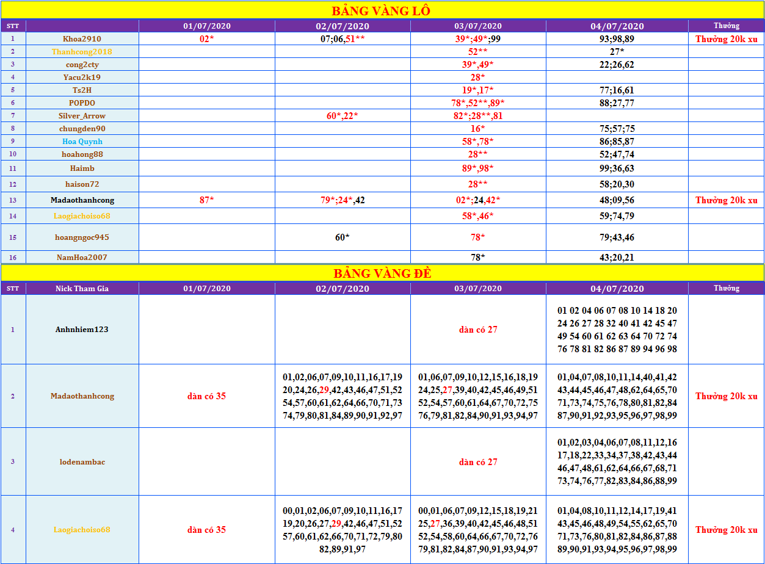The width and height of the screenshot is (765, 564).
Task: Select the cong2cty nickname cell
Action: coord(82,65)
